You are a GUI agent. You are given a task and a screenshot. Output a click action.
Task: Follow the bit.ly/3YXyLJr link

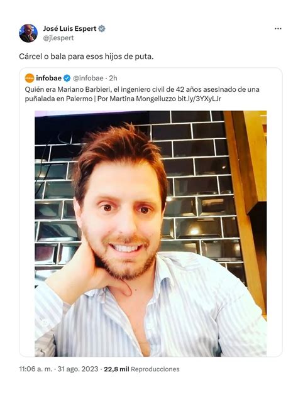click(x=199, y=99)
